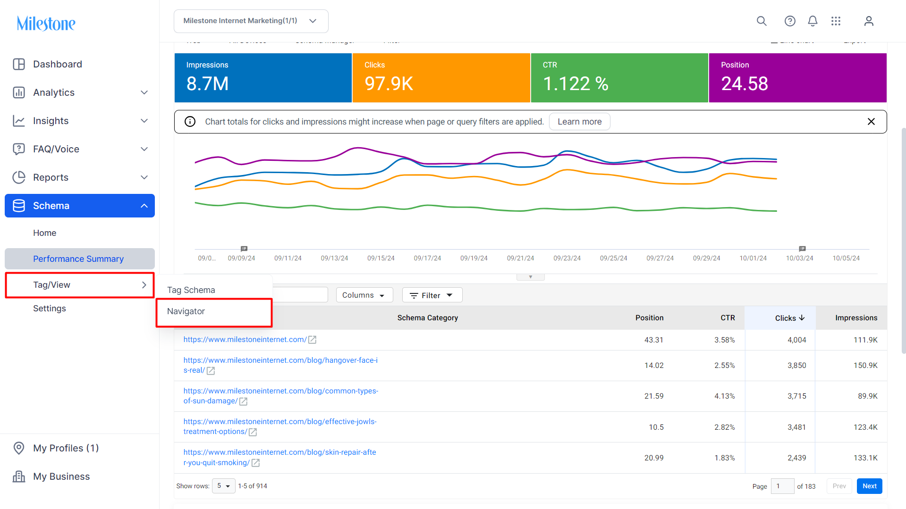
Task: Toggle the orange Clicks metric card
Action: 441,78
